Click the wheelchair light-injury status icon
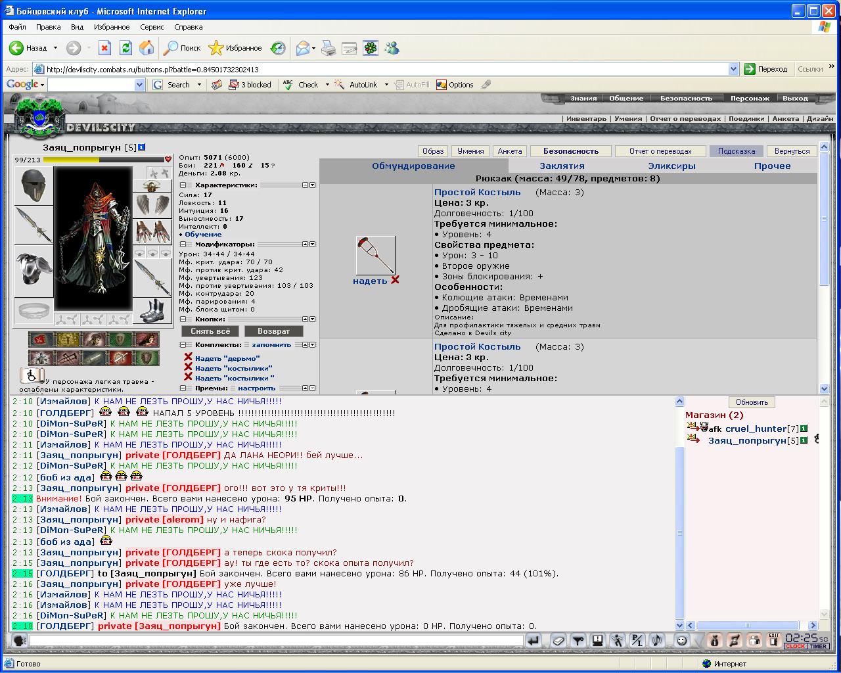Image resolution: width=841 pixels, height=673 pixels. (29, 376)
